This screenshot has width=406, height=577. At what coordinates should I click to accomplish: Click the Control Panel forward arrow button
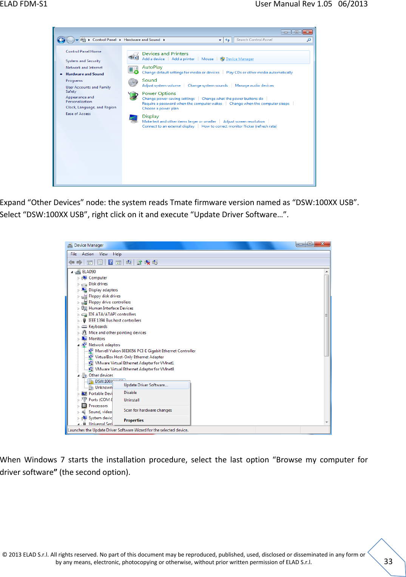point(70,40)
